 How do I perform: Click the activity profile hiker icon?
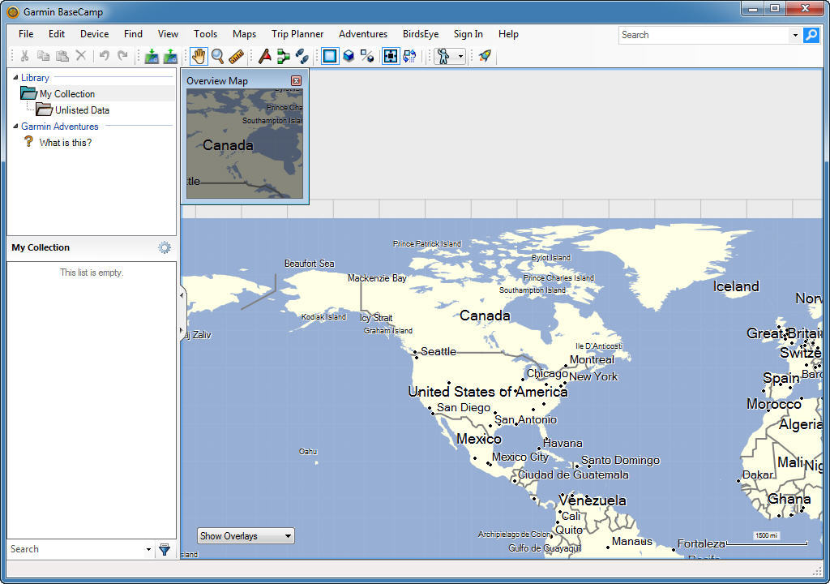pos(443,56)
